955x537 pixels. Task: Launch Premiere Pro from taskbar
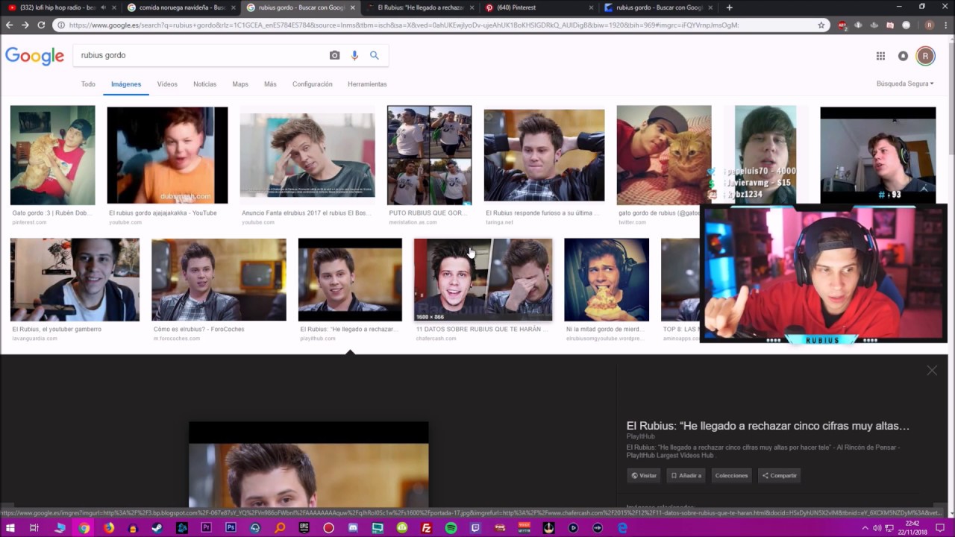coord(207,528)
